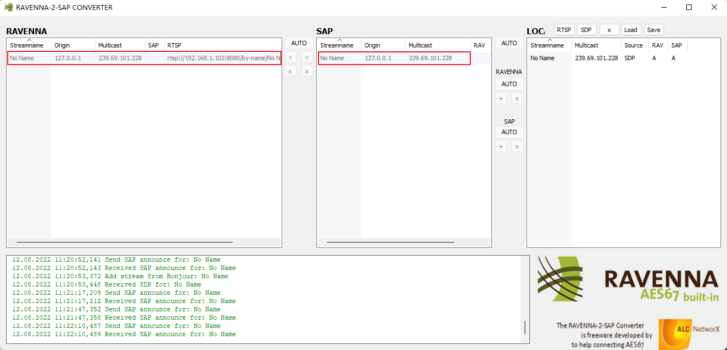Screen dimensions: 727x350
Task: Click the A value under LOC RAV column
Action: [654, 58]
